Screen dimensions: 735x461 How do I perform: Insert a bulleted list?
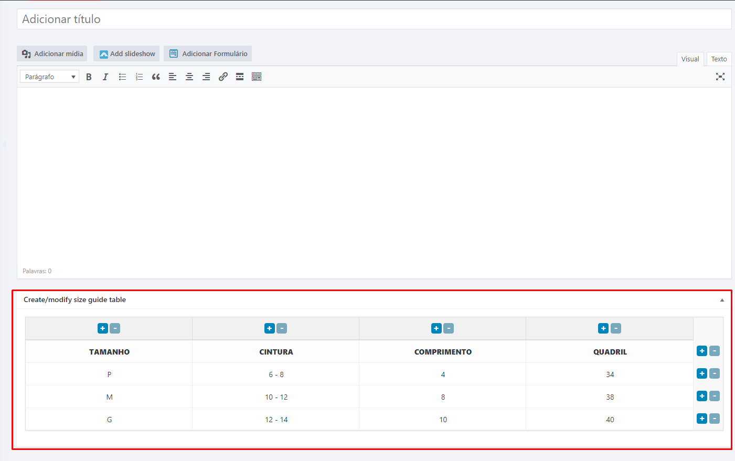(x=122, y=77)
